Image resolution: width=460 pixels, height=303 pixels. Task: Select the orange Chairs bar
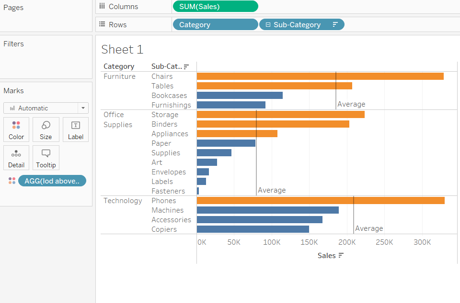point(320,76)
